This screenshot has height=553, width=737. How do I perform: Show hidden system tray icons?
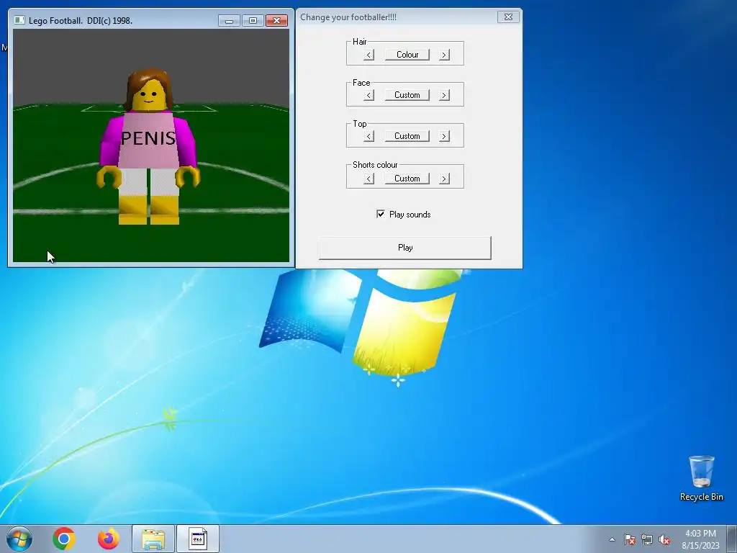point(612,539)
